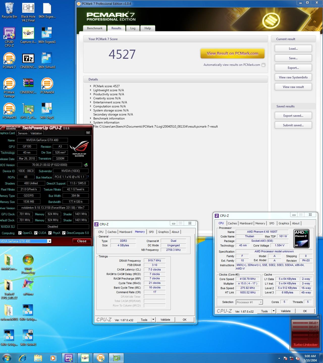This screenshot has width=323, height=363.
Task: Open the ucbench2011 folder icon
Action: click(x=9, y=313)
